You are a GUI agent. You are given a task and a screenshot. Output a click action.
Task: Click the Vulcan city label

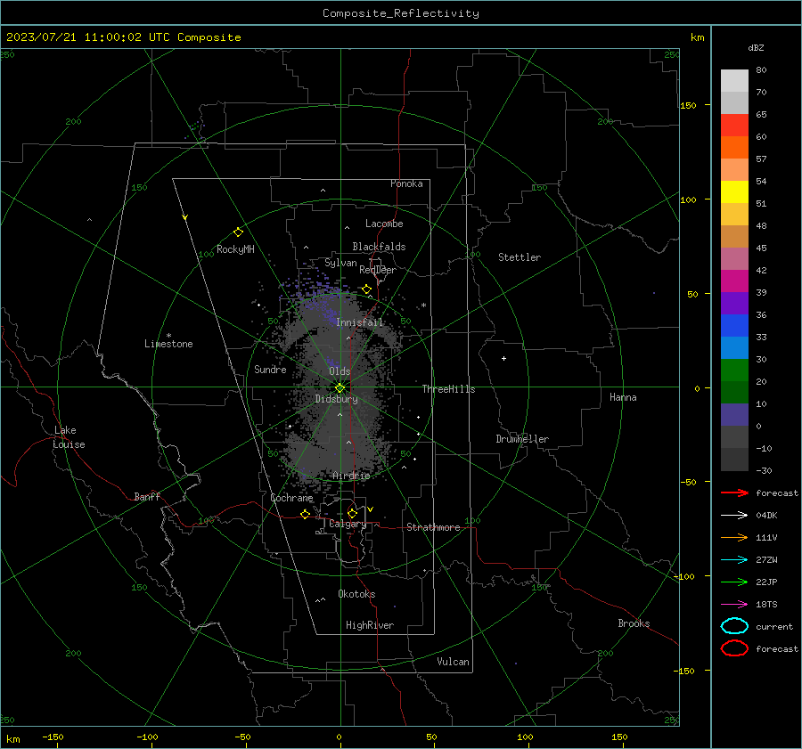click(453, 662)
